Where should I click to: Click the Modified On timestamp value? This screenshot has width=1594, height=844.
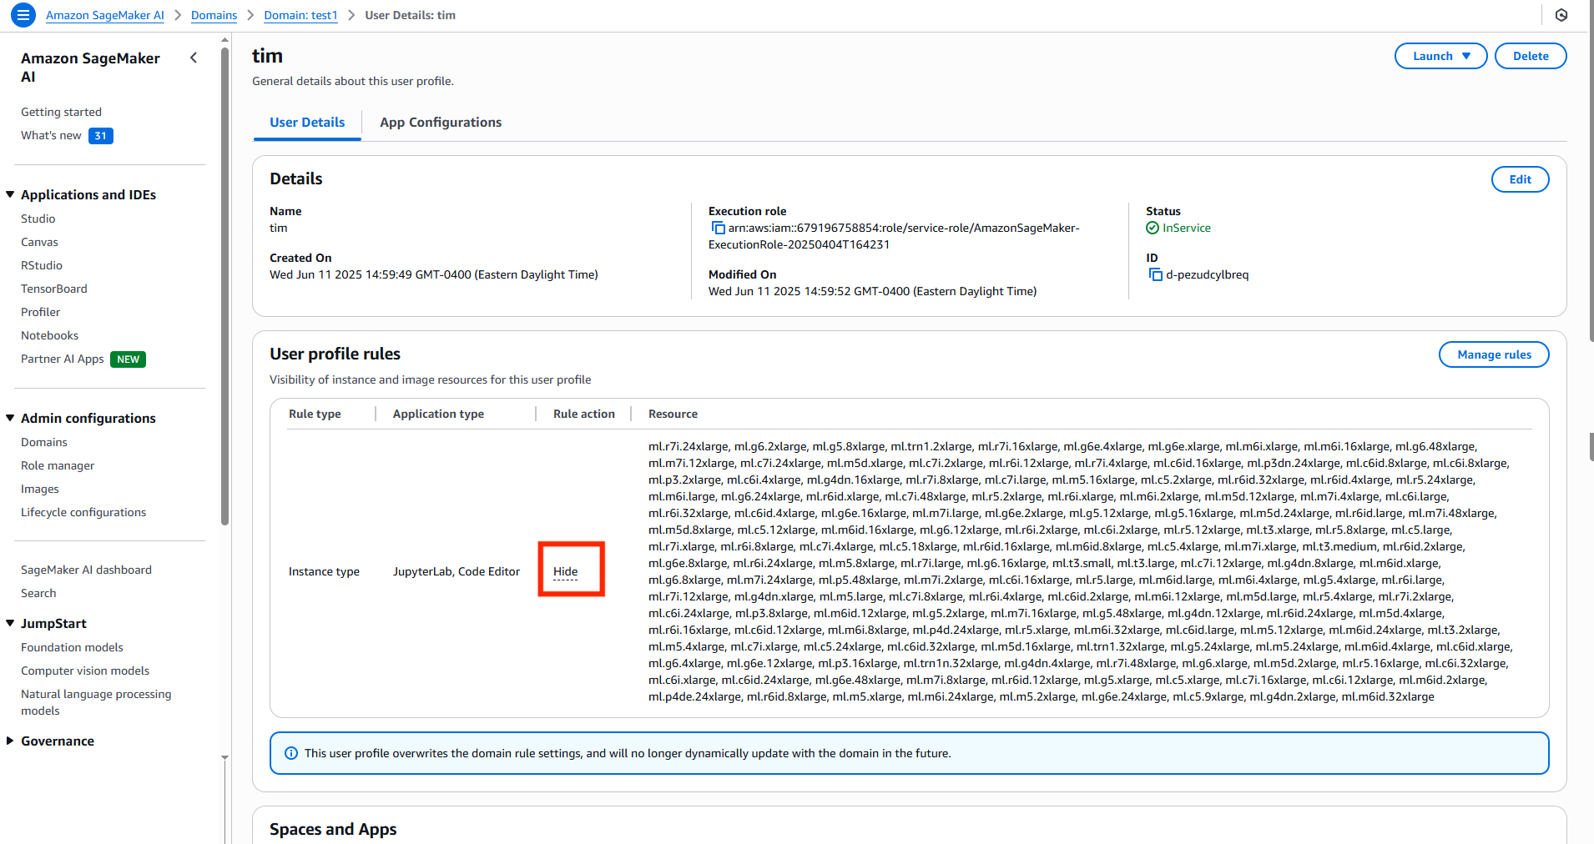pyautogui.click(x=872, y=291)
